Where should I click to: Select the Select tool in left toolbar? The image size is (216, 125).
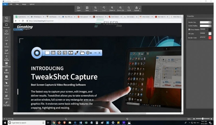pyautogui.click(x=6, y=19)
